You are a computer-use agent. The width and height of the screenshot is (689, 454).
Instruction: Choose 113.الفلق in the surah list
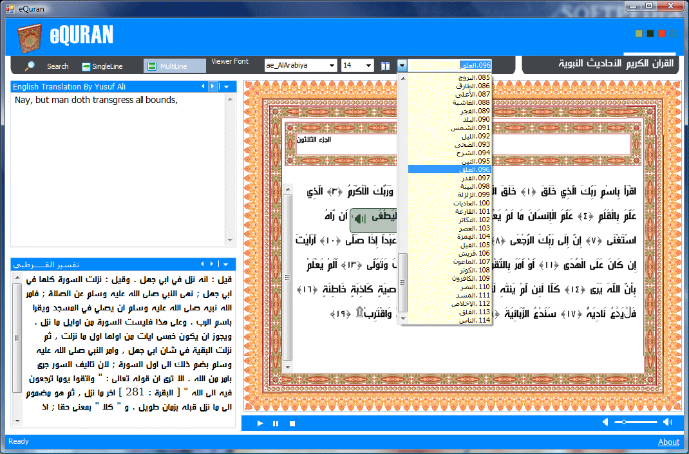pos(449,311)
